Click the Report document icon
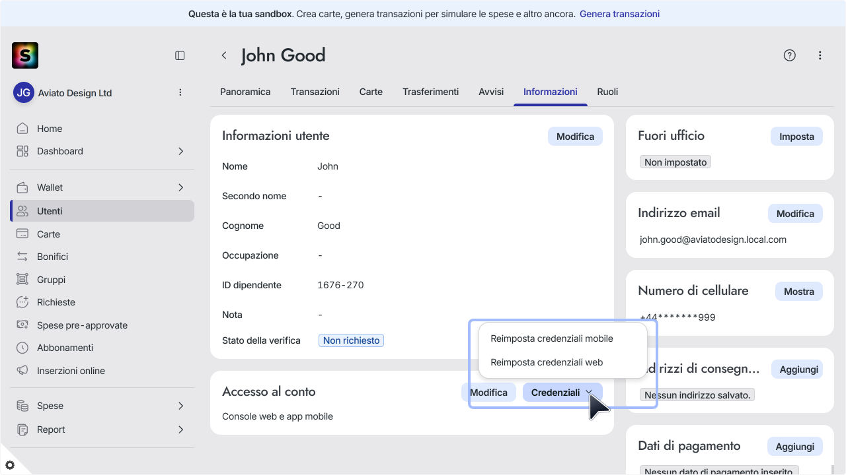This screenshot has height=475, width=846. click(22, 429)
